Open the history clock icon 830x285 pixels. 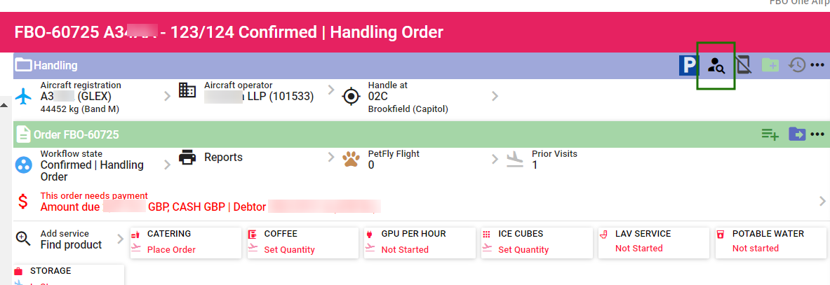[797, 66]
